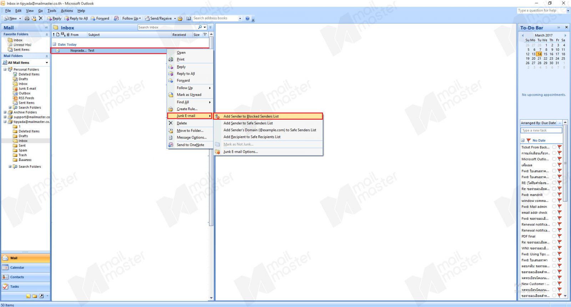Click the Delete X toolbar icon

[x=40, y=19]
